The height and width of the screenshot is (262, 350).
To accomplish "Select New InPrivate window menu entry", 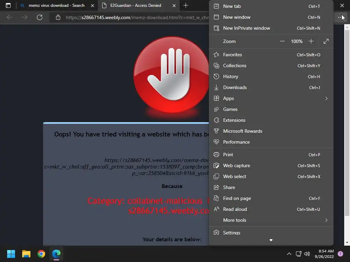I will pyautogui.click(x=271, y=28).
